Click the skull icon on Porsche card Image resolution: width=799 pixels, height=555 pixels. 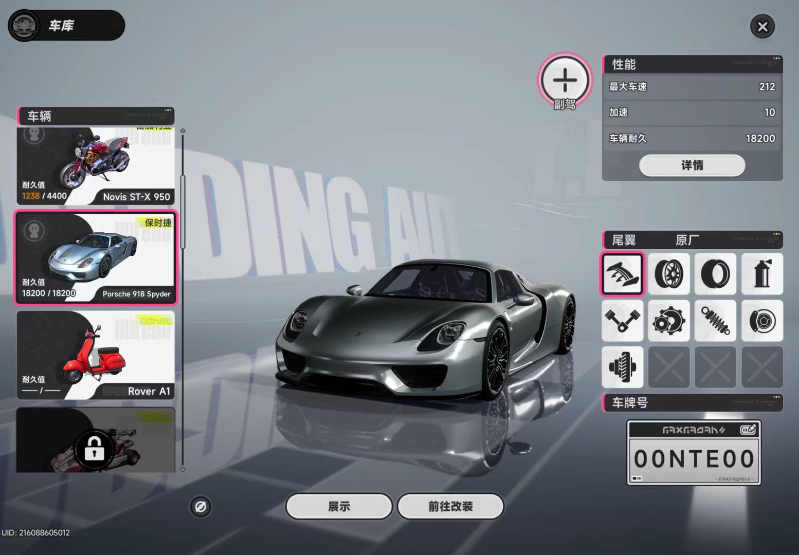34,231
